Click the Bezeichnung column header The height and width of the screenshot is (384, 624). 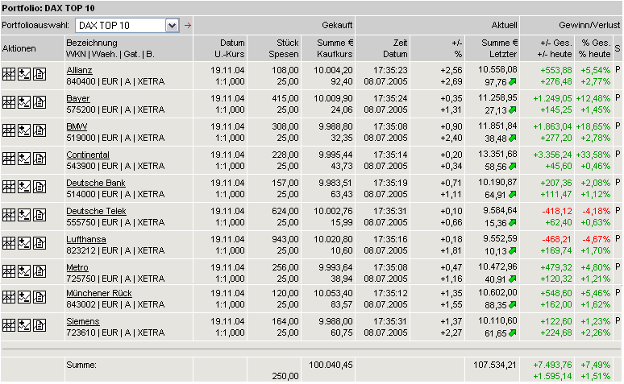(91, 43)
